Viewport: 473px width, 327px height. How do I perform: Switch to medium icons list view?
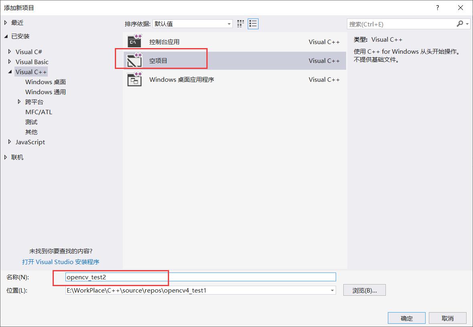point(253,24)
